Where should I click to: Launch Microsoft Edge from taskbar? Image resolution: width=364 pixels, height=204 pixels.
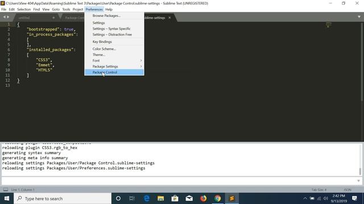[147, 198]
